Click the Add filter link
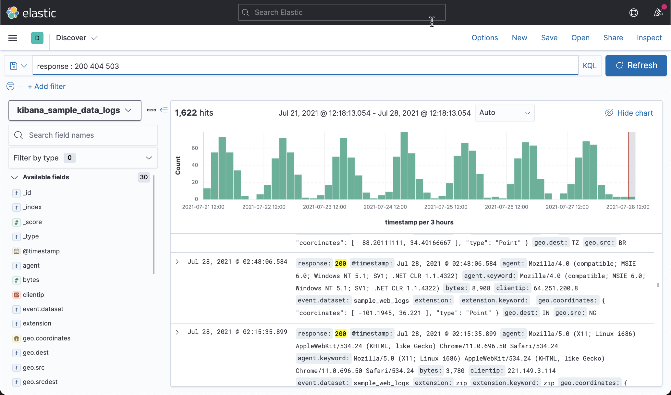This screenshot has width=671, height=395. point(46,86)
